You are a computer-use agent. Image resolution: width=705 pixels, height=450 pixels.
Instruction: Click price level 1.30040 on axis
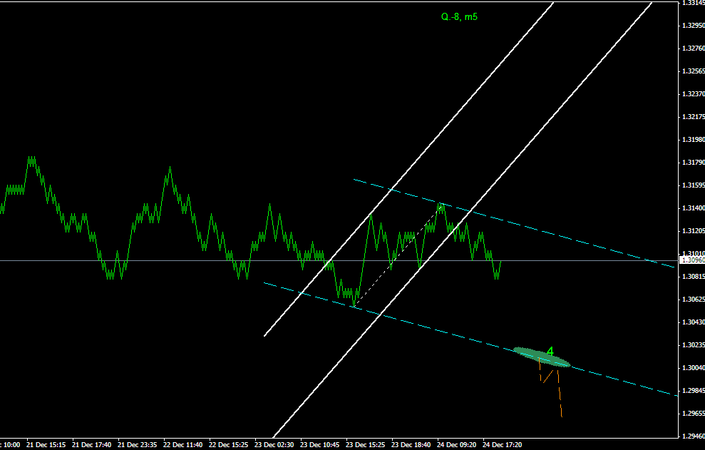click(x=694, y=368)
